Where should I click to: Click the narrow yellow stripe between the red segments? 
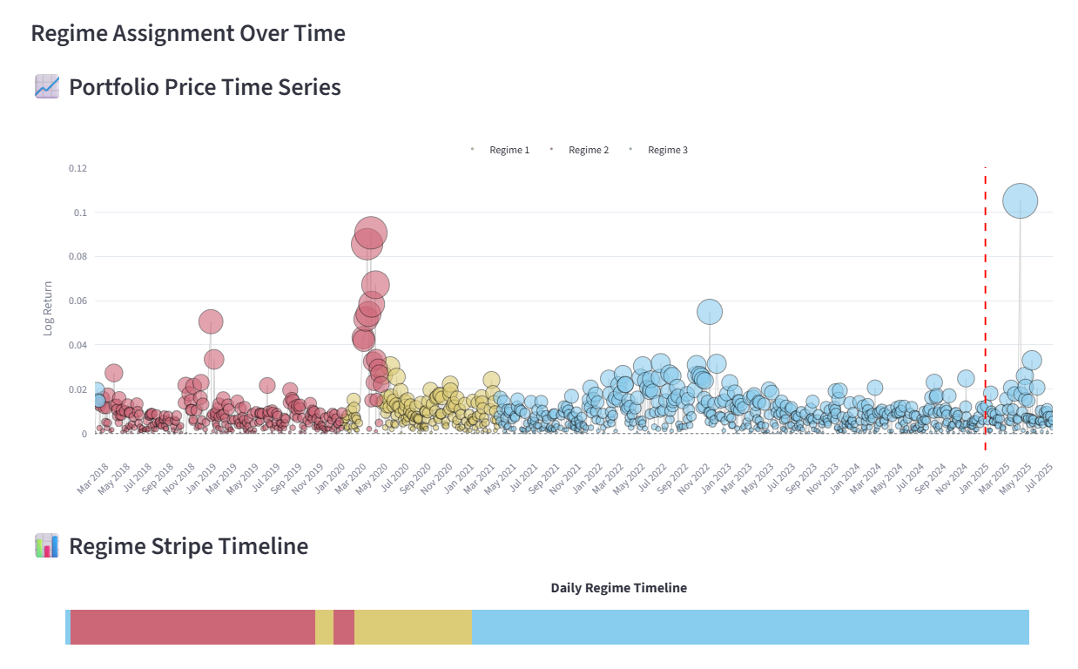[324, 627]
